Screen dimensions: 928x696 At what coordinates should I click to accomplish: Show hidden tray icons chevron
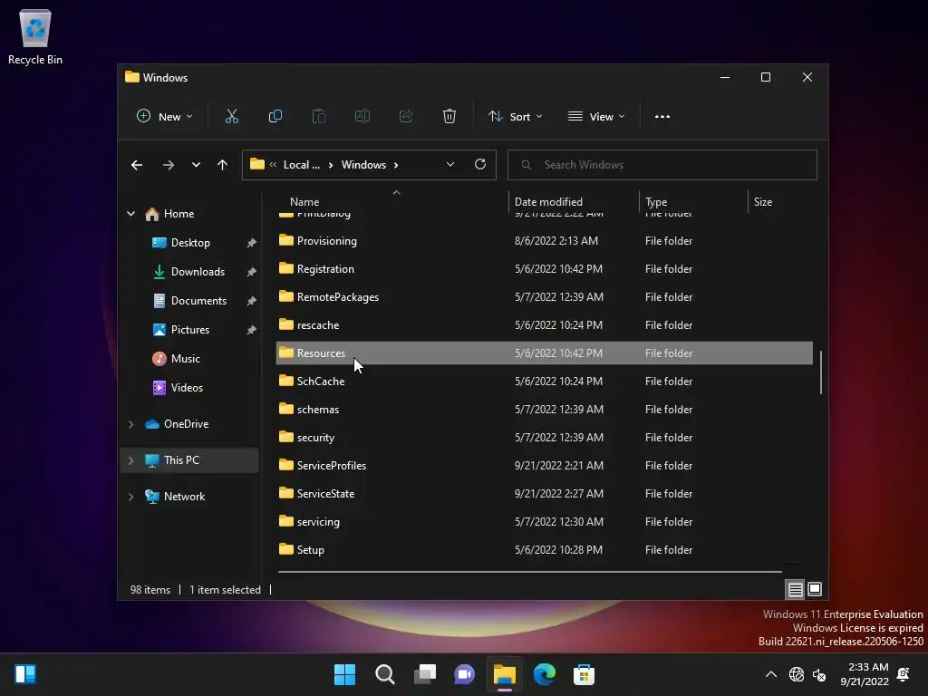tap(771, 674)
